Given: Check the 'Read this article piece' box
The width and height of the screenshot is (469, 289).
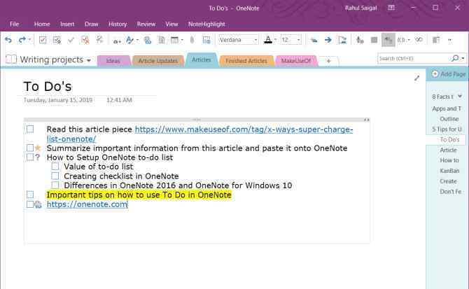Looking at the screenshot, I should pos(30,129).
